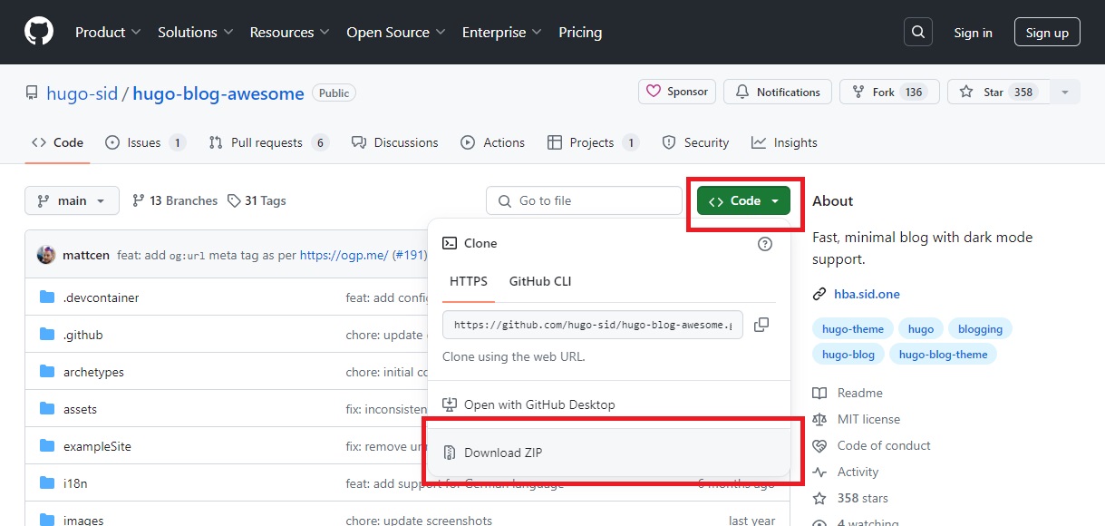Star the repository
The image size is (1105, 526).
[x=998, y=92]
